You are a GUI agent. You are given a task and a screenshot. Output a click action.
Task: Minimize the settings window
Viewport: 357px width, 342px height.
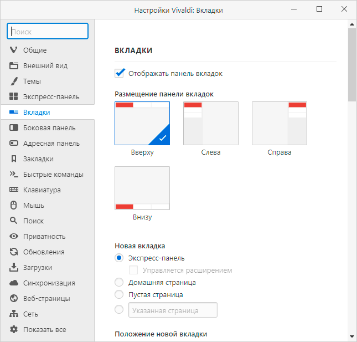[294, 9]
